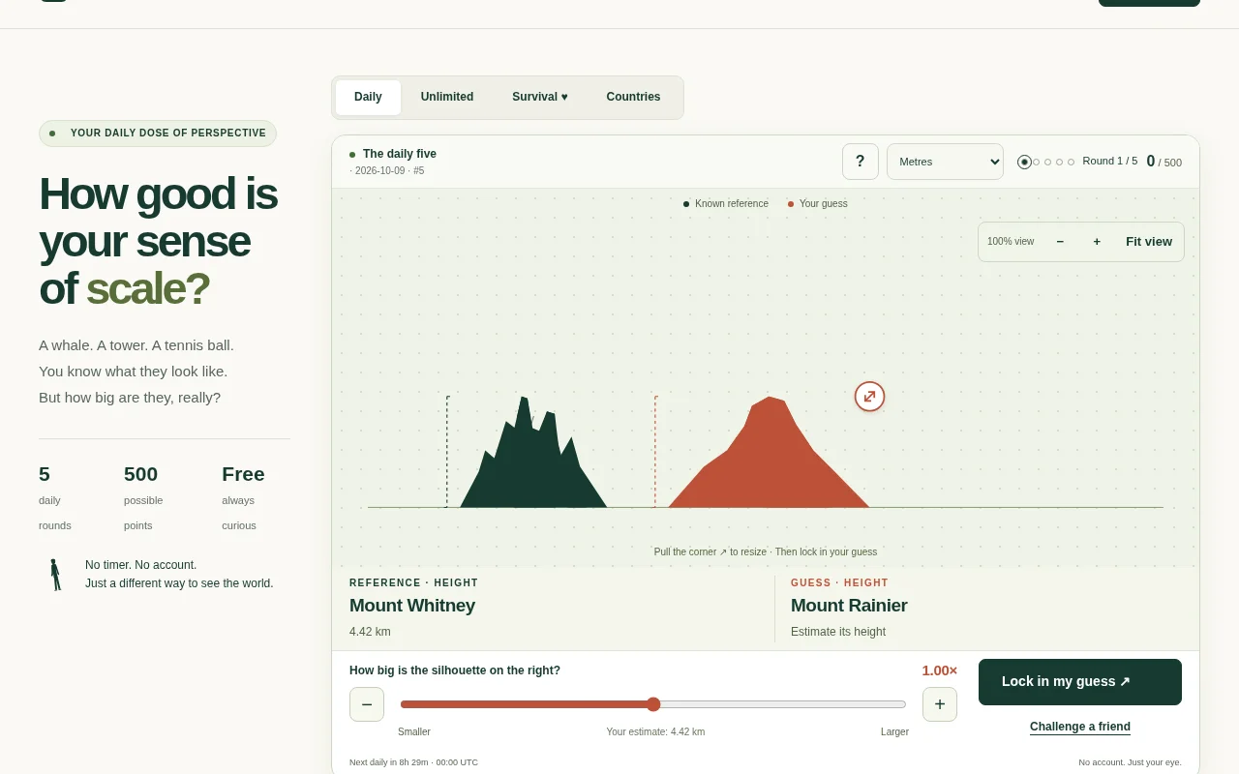The width and height of the screenshot is (1239, 774).
Task: Open the Challenge a friend link
Action: coord(1080,727)
